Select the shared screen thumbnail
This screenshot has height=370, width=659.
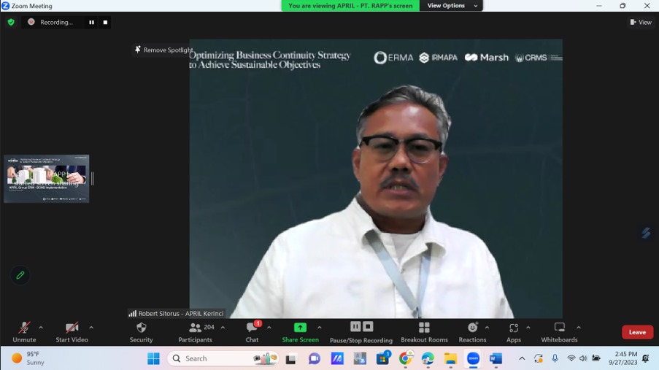[x=47, y=178]
